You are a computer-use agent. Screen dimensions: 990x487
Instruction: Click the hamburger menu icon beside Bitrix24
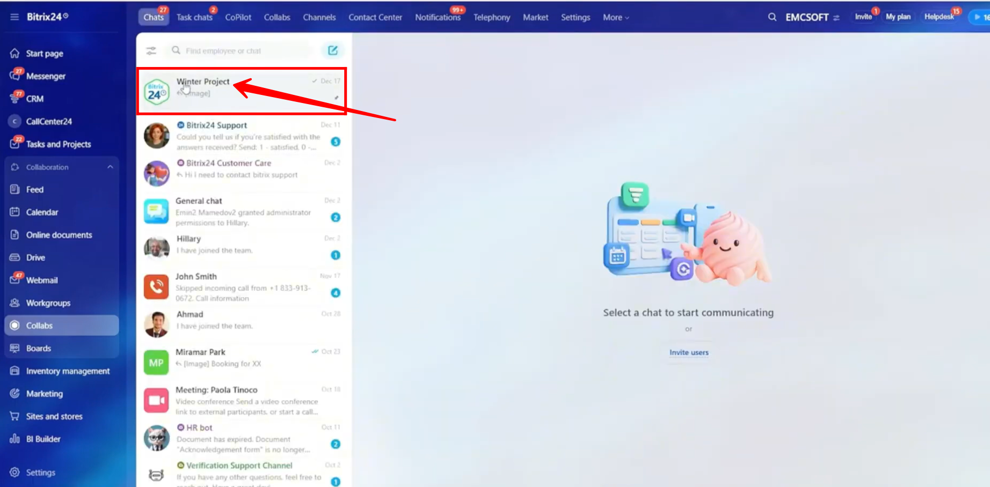tap(14, 17)
